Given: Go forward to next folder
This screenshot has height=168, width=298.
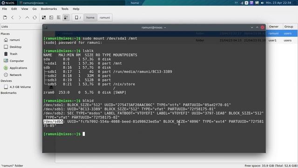Looking at the screenshot, I should pyautogui.click(x=20, y=18).
